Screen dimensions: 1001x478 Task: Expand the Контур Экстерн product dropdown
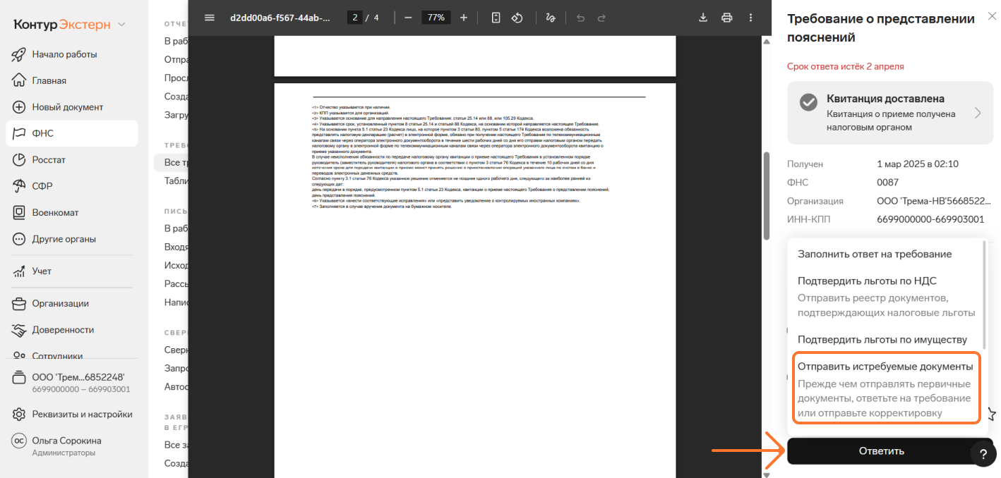tap(121, 25)
